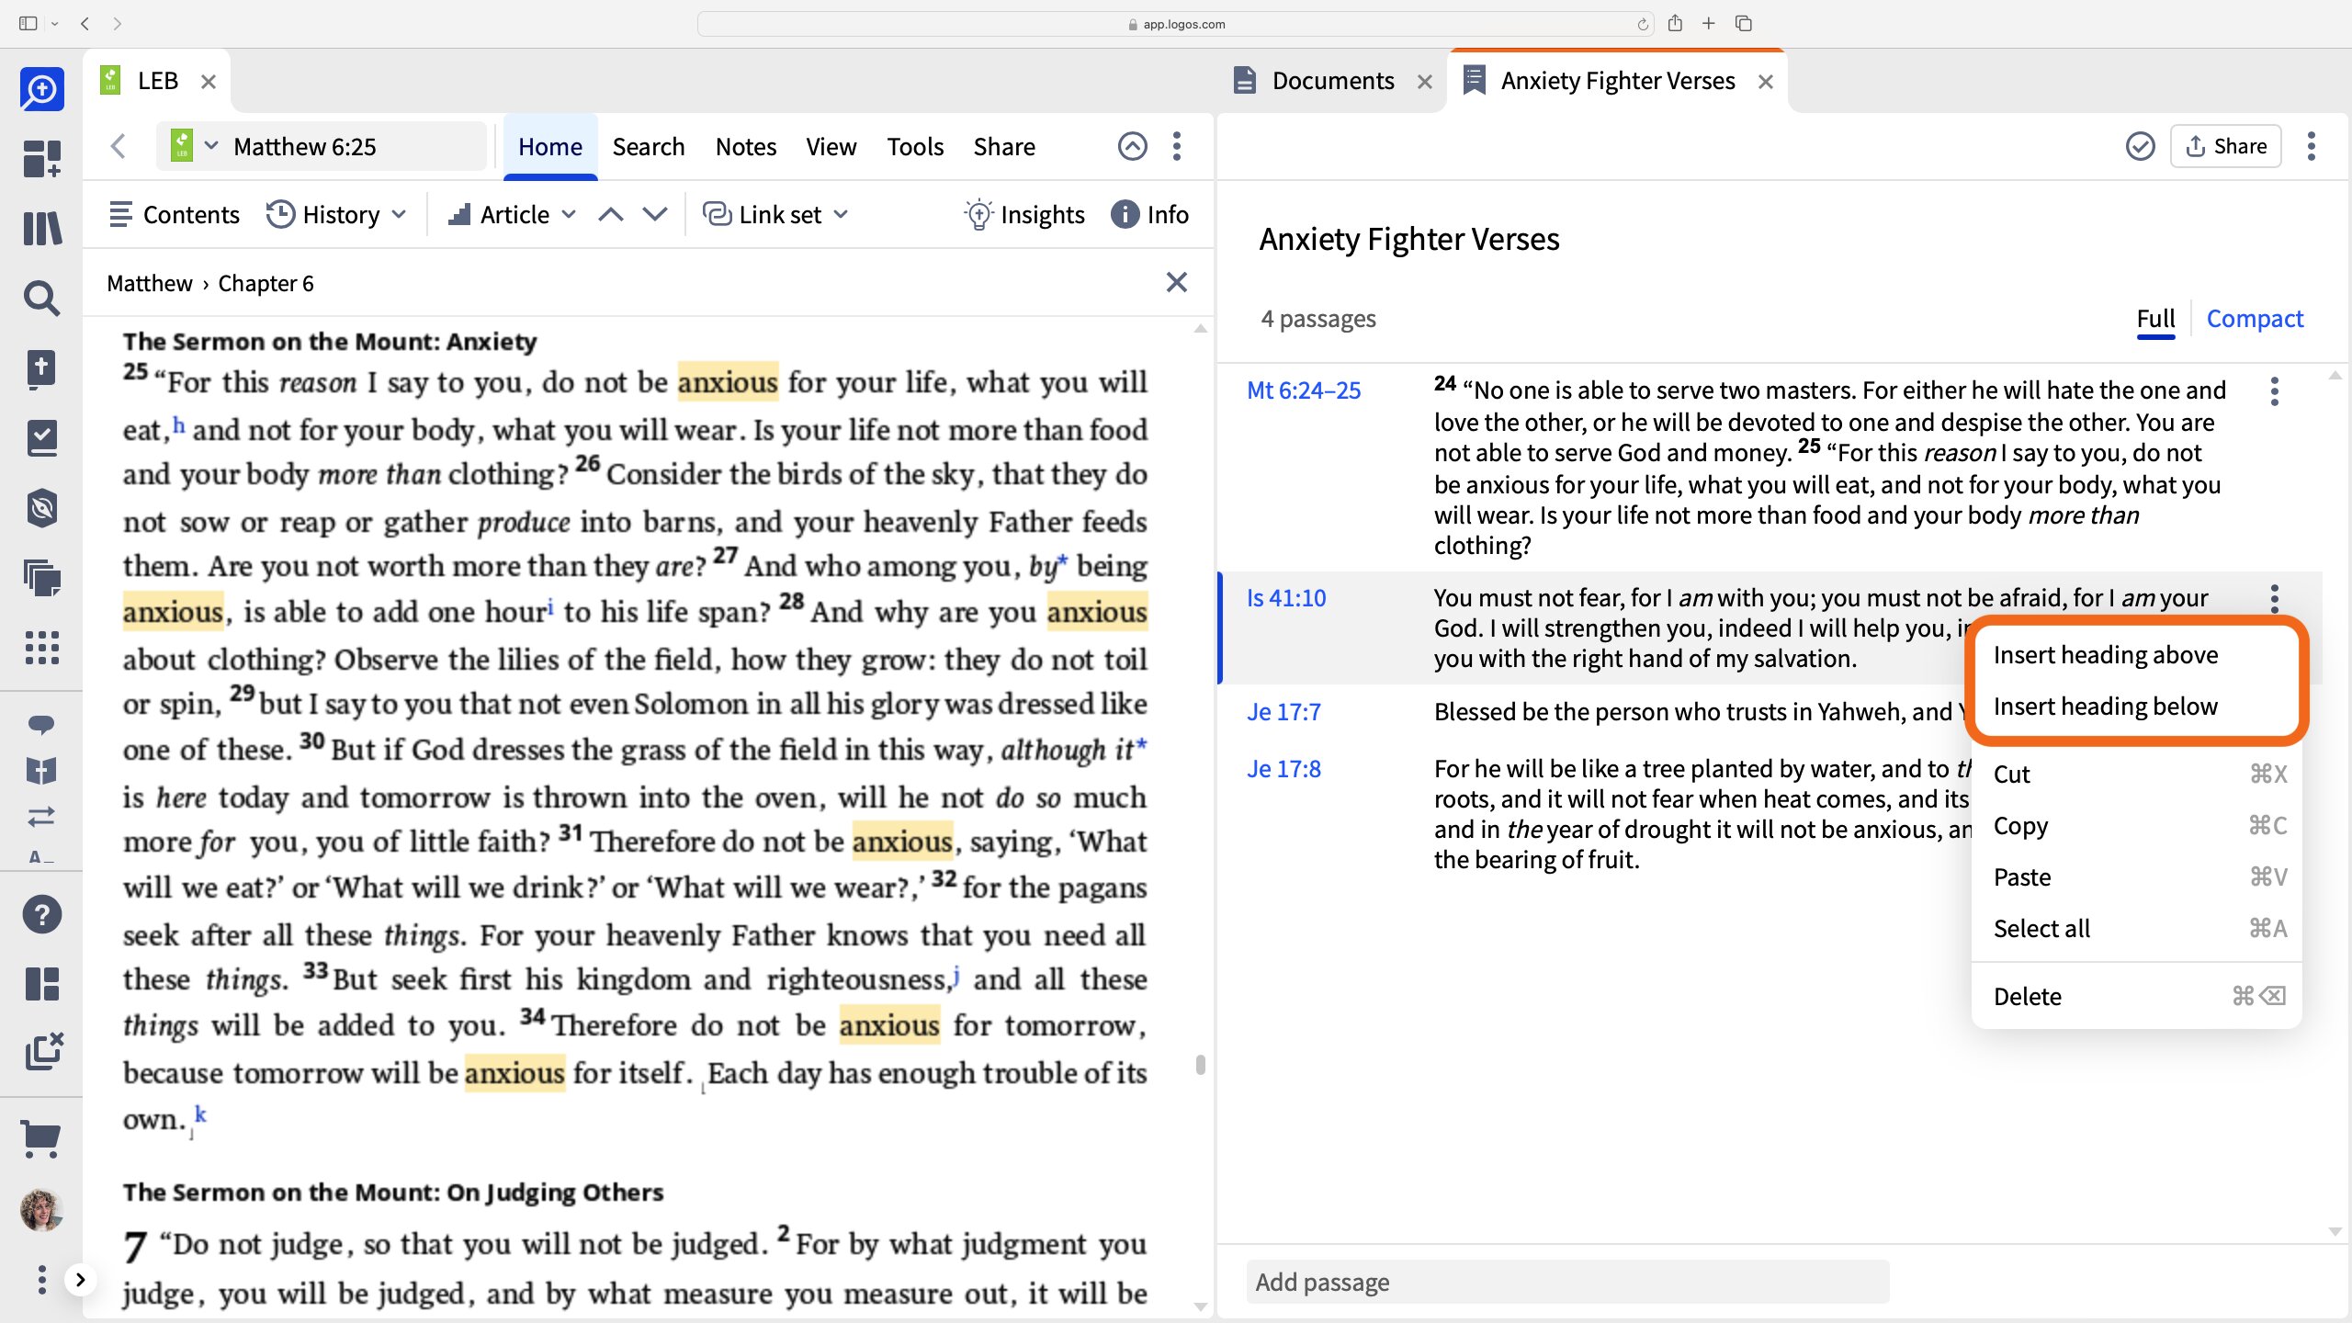Click the Matthew 6:25 reference box
Image resolution: width=2352 pixels, height=1323 pixels.
(321, 146)
